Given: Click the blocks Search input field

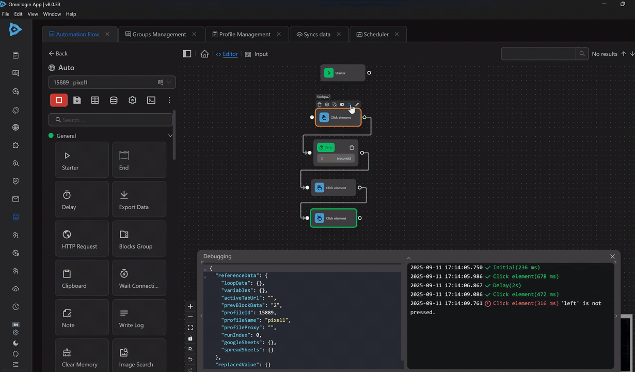Looking at the screenshot, I should (x=110, y=120).
